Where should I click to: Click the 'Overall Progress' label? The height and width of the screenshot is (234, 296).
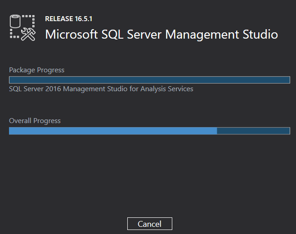(x=35, y=121)
